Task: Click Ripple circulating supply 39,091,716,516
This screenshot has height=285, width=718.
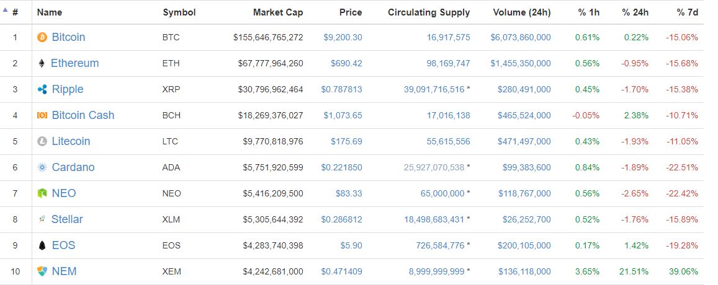Action: pos(434,89)
